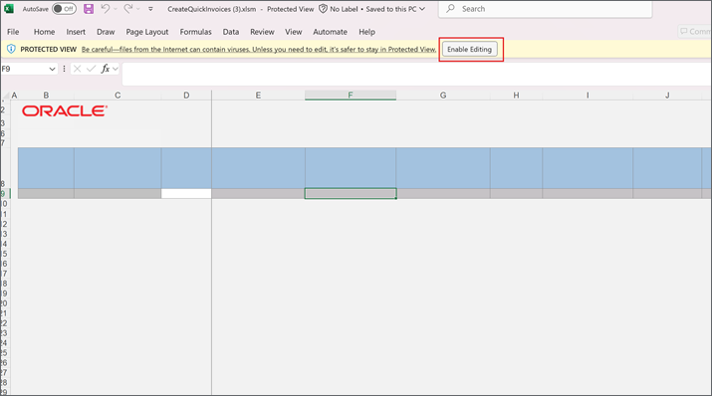
Task: Click the Insert Function fx icon
Action: (x=105, y=69)
